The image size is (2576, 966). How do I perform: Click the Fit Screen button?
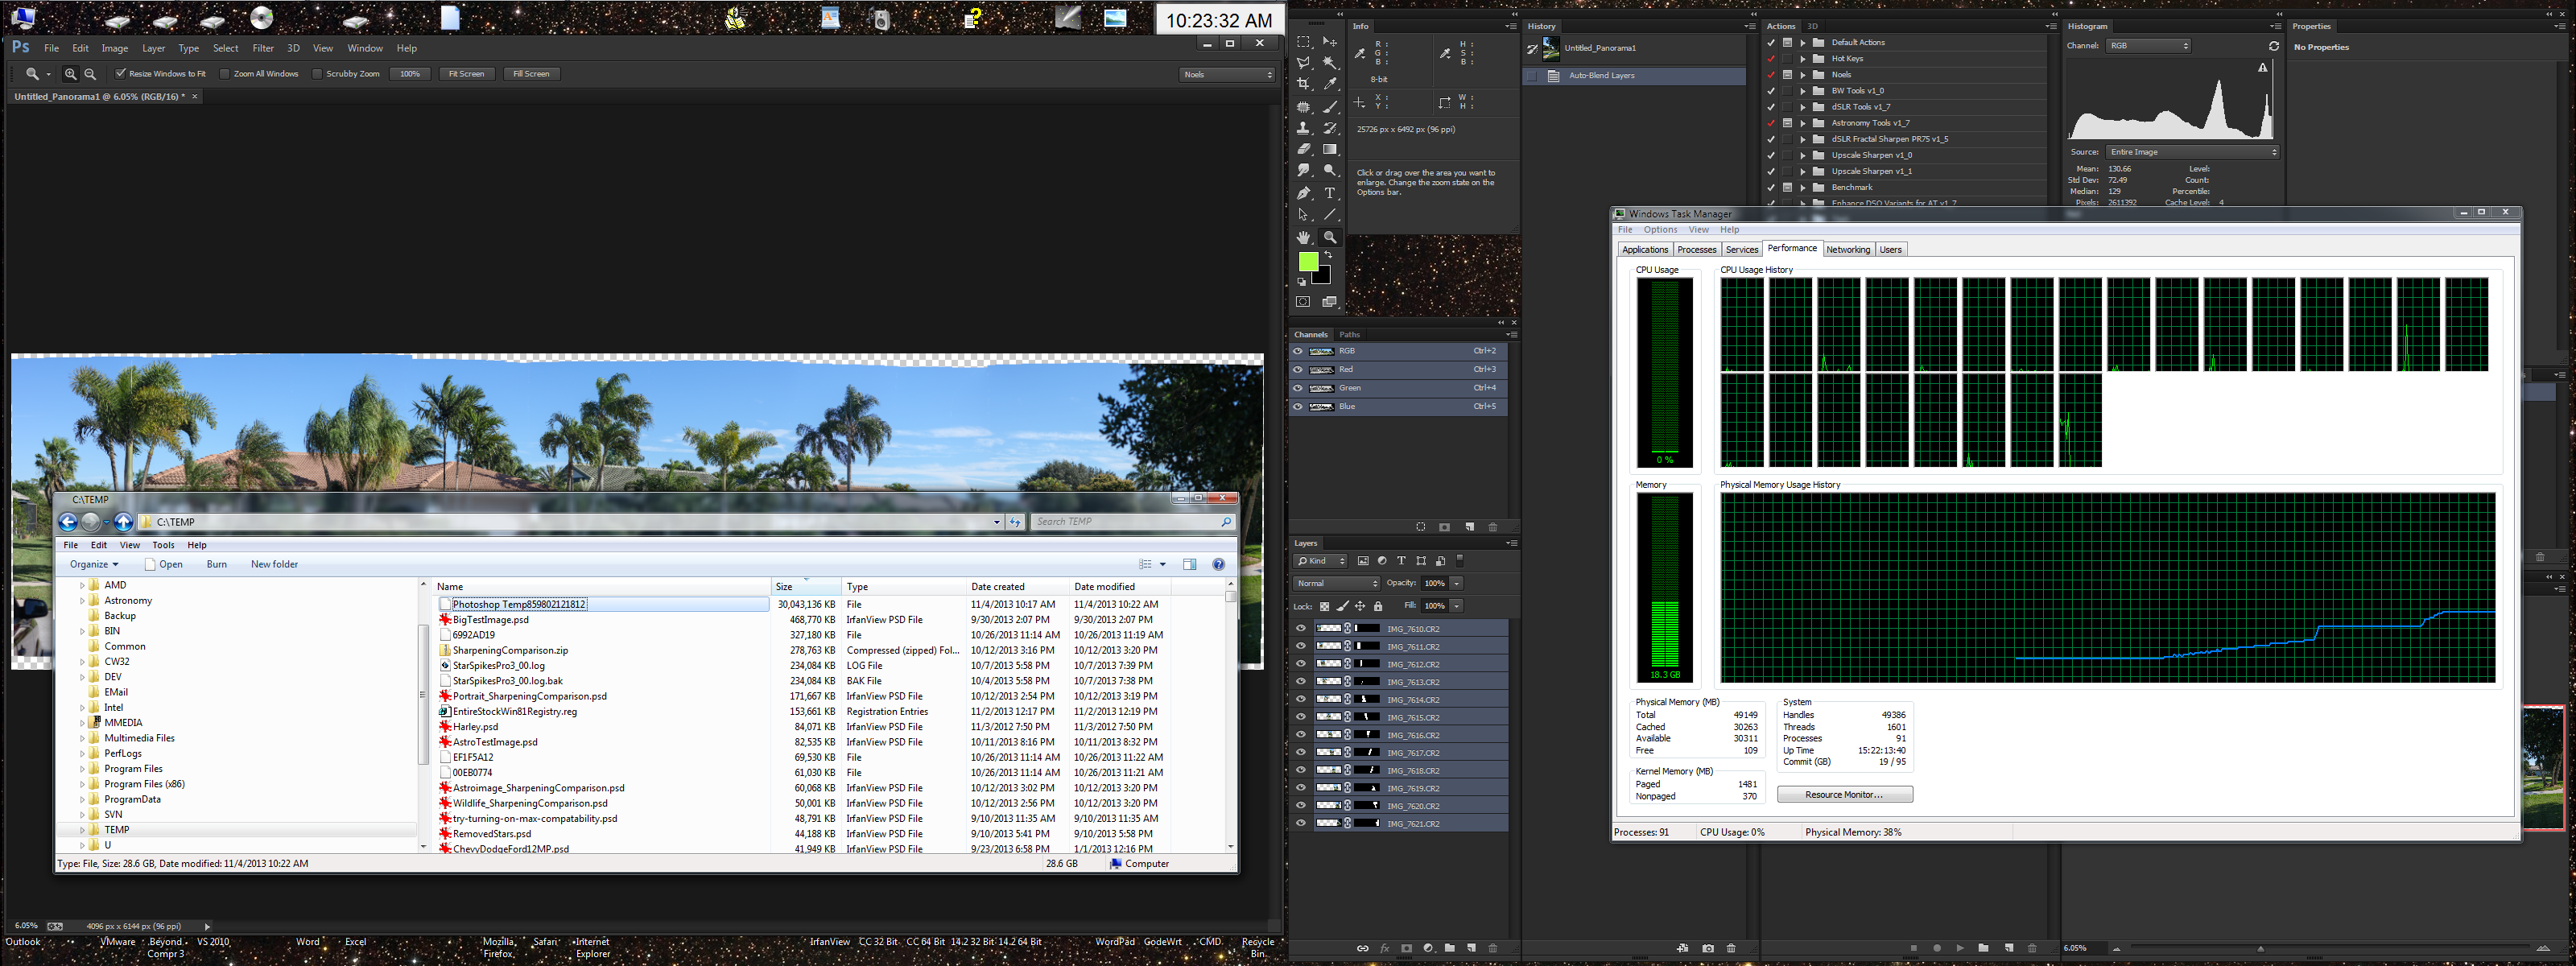(466, 74)
